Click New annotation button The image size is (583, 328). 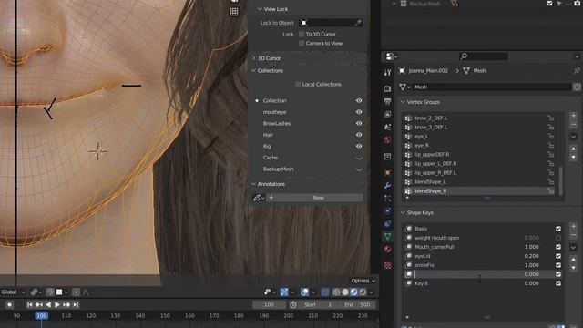[318, 198]
